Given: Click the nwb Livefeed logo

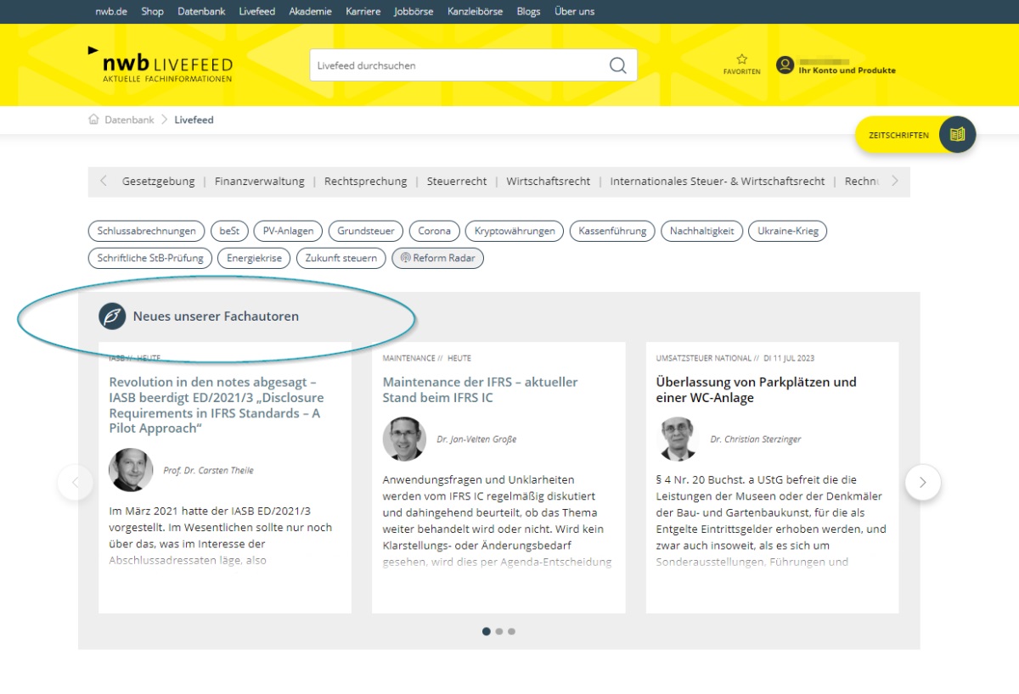Looking at the screenshot, I should (x=160, y=65).
